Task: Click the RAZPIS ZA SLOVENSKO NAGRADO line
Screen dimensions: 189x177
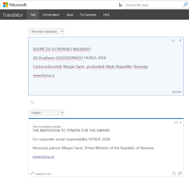Action: click(62, 49)
